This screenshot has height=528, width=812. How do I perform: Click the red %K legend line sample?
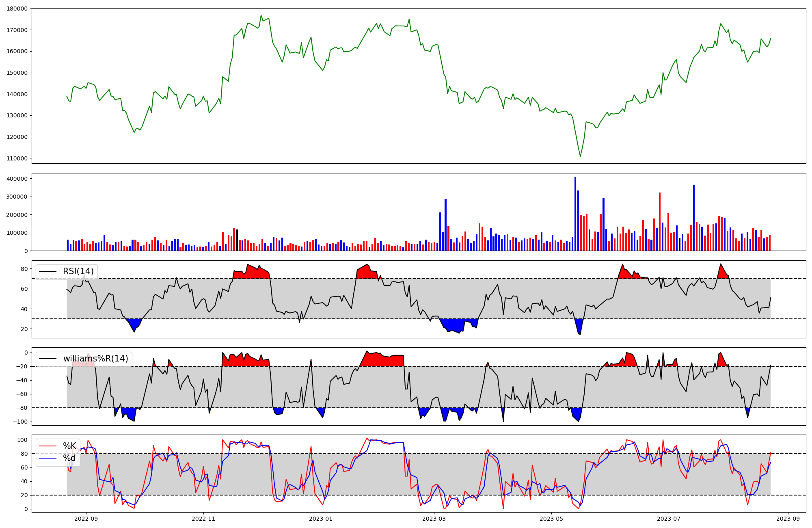(48, 446)
